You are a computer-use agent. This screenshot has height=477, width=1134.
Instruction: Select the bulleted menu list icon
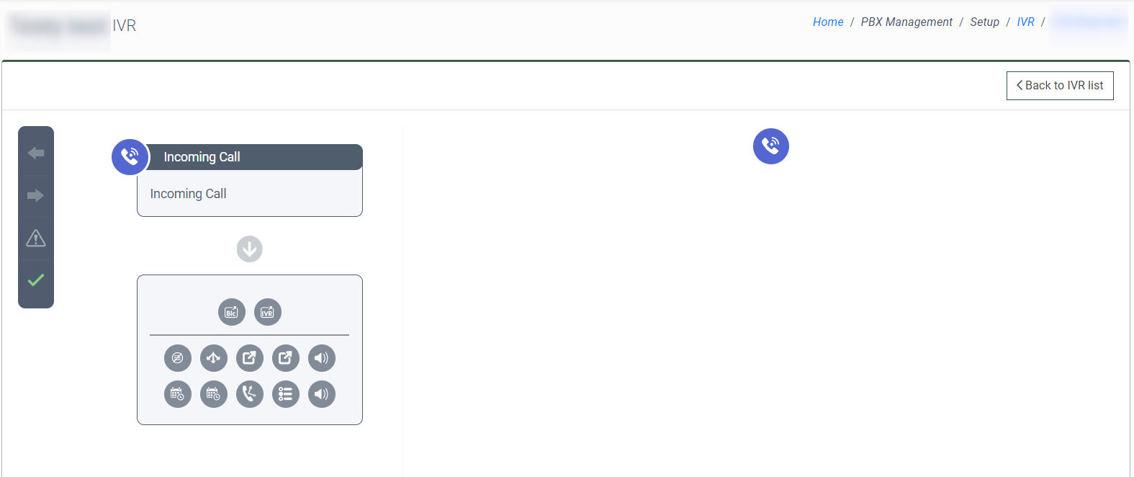(x=286, y=394)
